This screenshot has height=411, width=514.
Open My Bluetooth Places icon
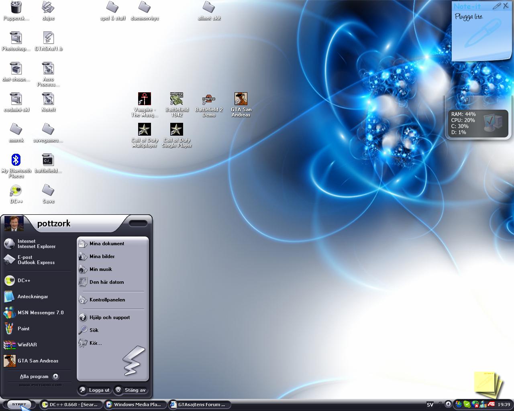(x=16, y=165)
